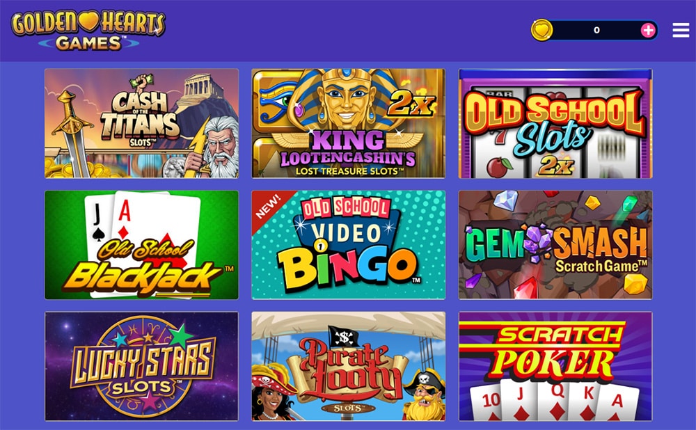Open King Lootencashin's Lost Treasure Slots
The height and width of the screenshot is (430, 696).
click(349, 123)
